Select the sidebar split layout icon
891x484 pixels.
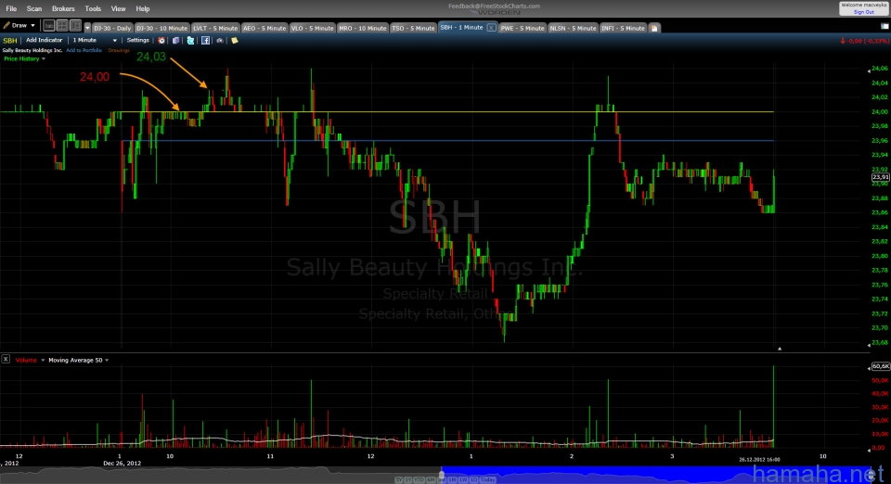[75, 26]
